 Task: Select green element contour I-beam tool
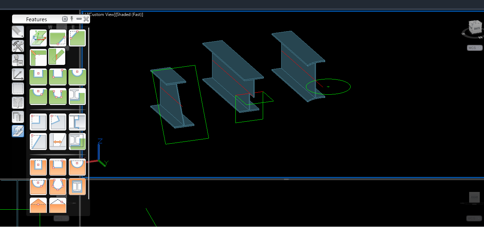tap(77, 96)
